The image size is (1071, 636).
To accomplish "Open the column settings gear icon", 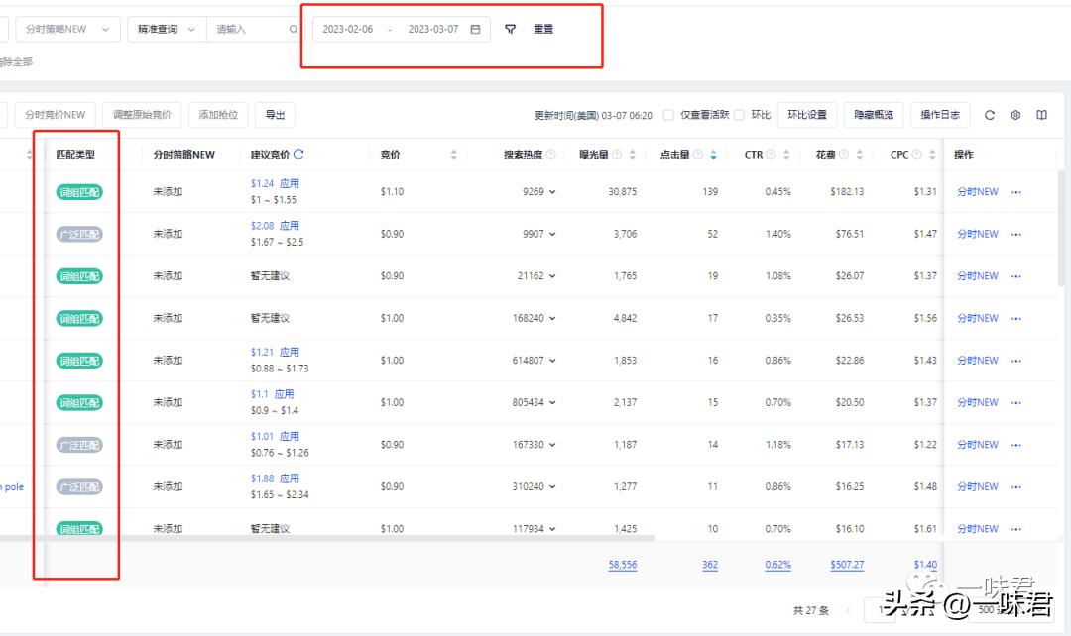I will coord(1014,115).
